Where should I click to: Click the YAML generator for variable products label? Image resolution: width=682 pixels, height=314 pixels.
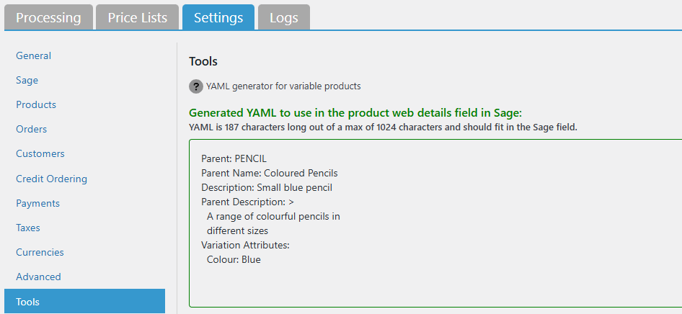[283, 86]
